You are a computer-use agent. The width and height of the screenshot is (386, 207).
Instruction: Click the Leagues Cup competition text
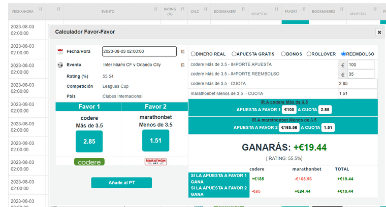click(x=115, y=86)
